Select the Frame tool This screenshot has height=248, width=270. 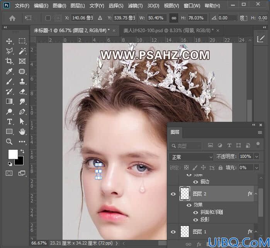click(x=22, y=61)
